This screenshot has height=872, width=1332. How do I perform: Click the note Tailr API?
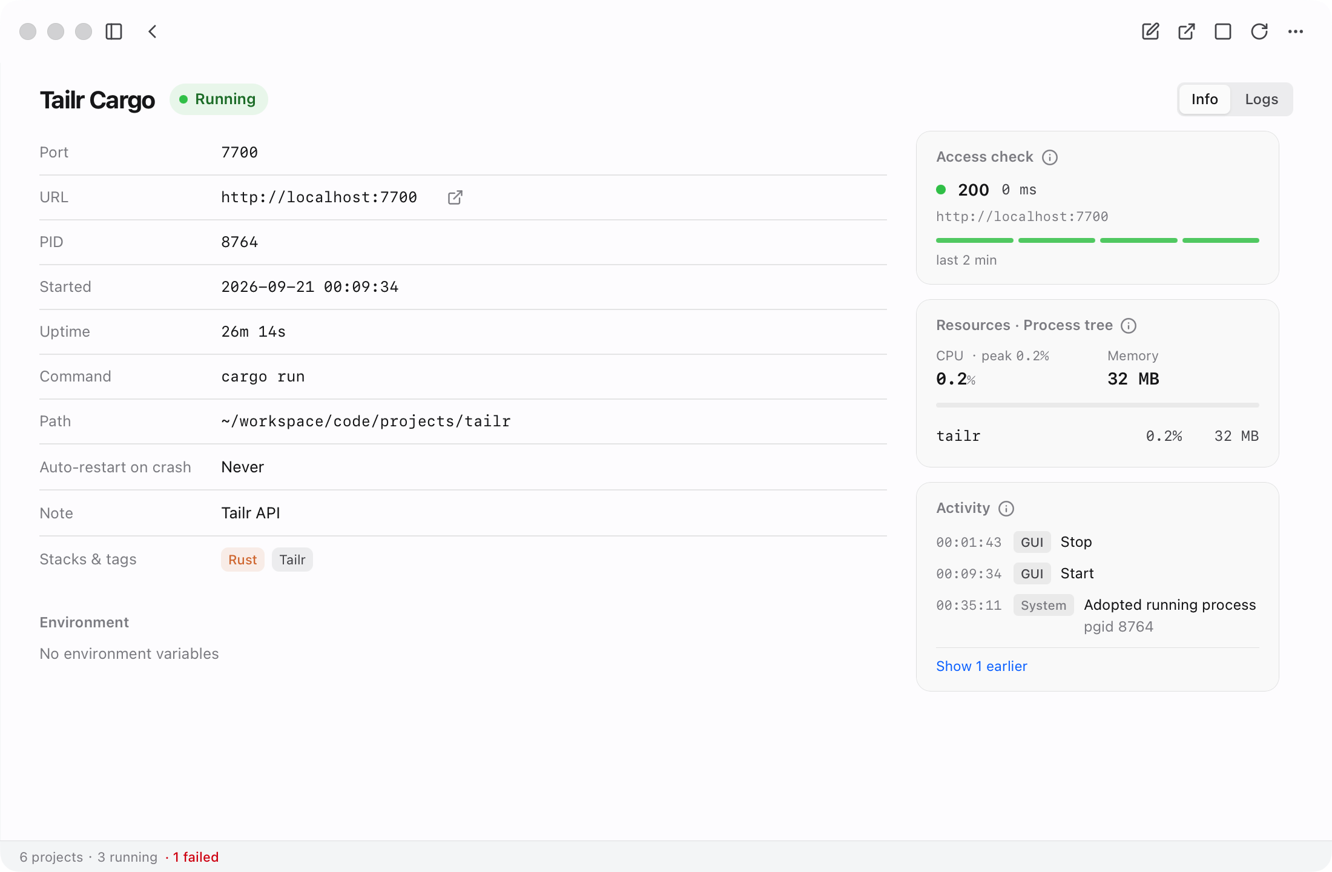click(251, 514)
